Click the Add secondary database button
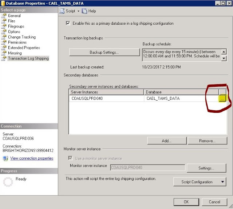Screen dimensions: 233x209 [x=167, y=140]
